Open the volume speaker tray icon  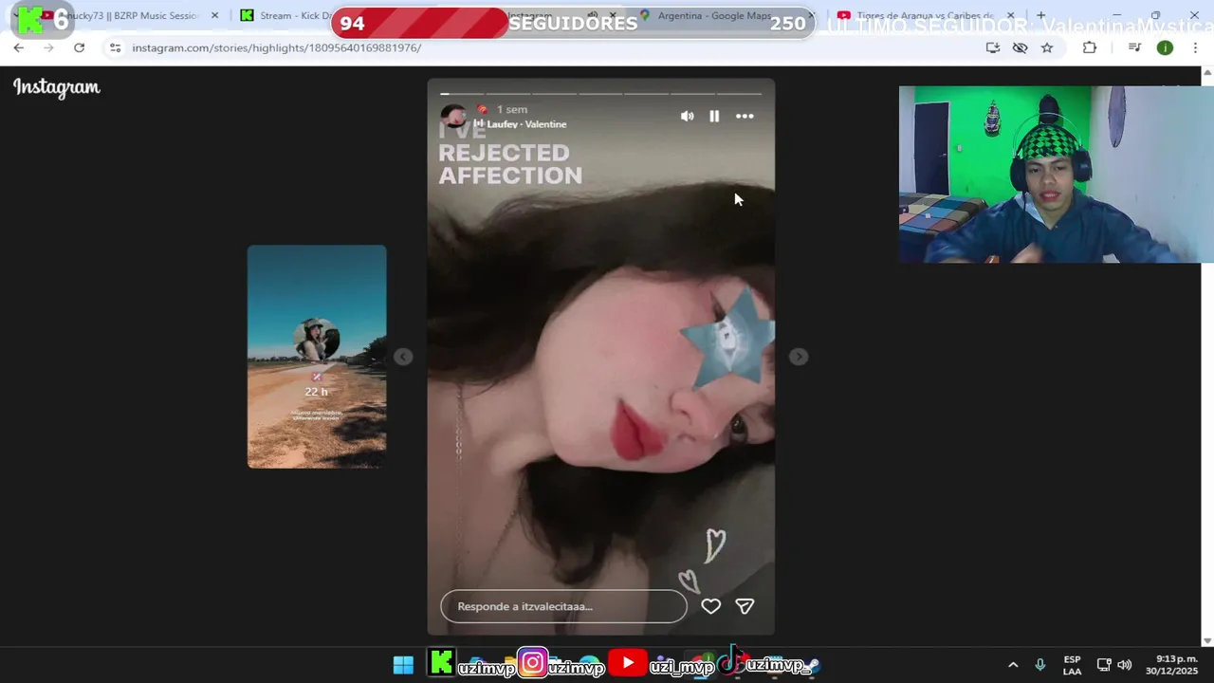point(1125,665)
